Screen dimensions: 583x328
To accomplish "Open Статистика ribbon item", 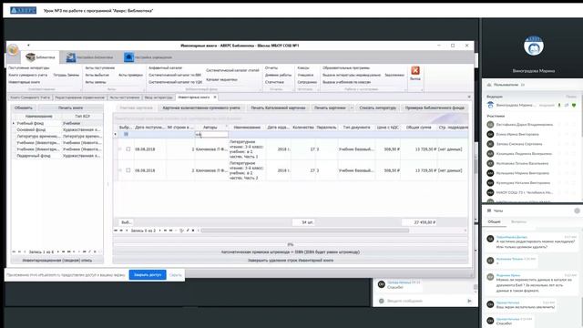I will [x=275, y=82].
